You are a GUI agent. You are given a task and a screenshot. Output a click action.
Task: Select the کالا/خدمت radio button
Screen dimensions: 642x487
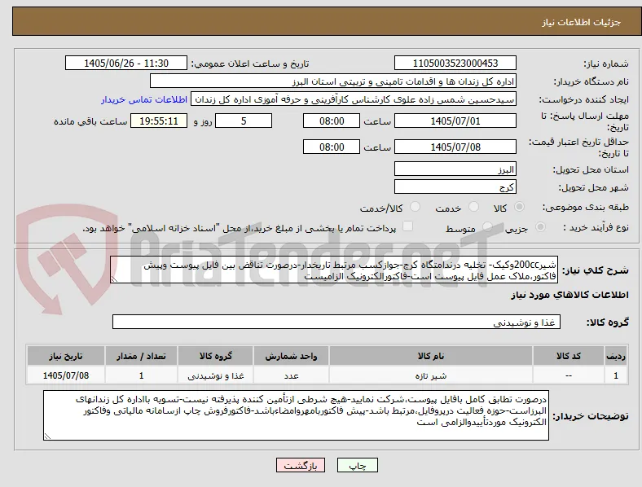tap(415, 207)
